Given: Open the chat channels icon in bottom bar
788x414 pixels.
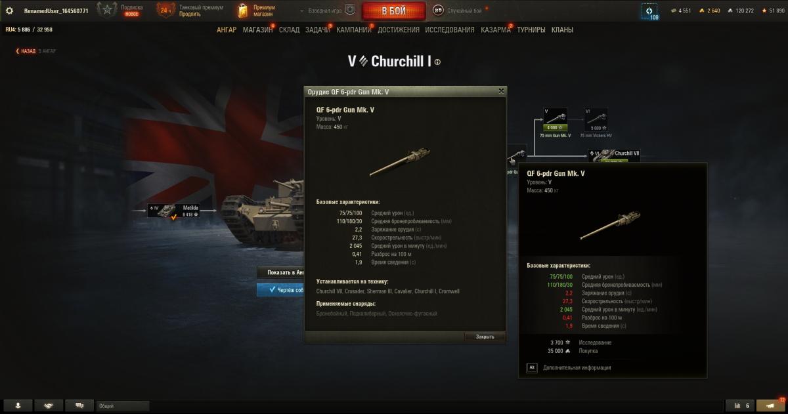Looking at the screenshot, I should [x=80, y=405].
